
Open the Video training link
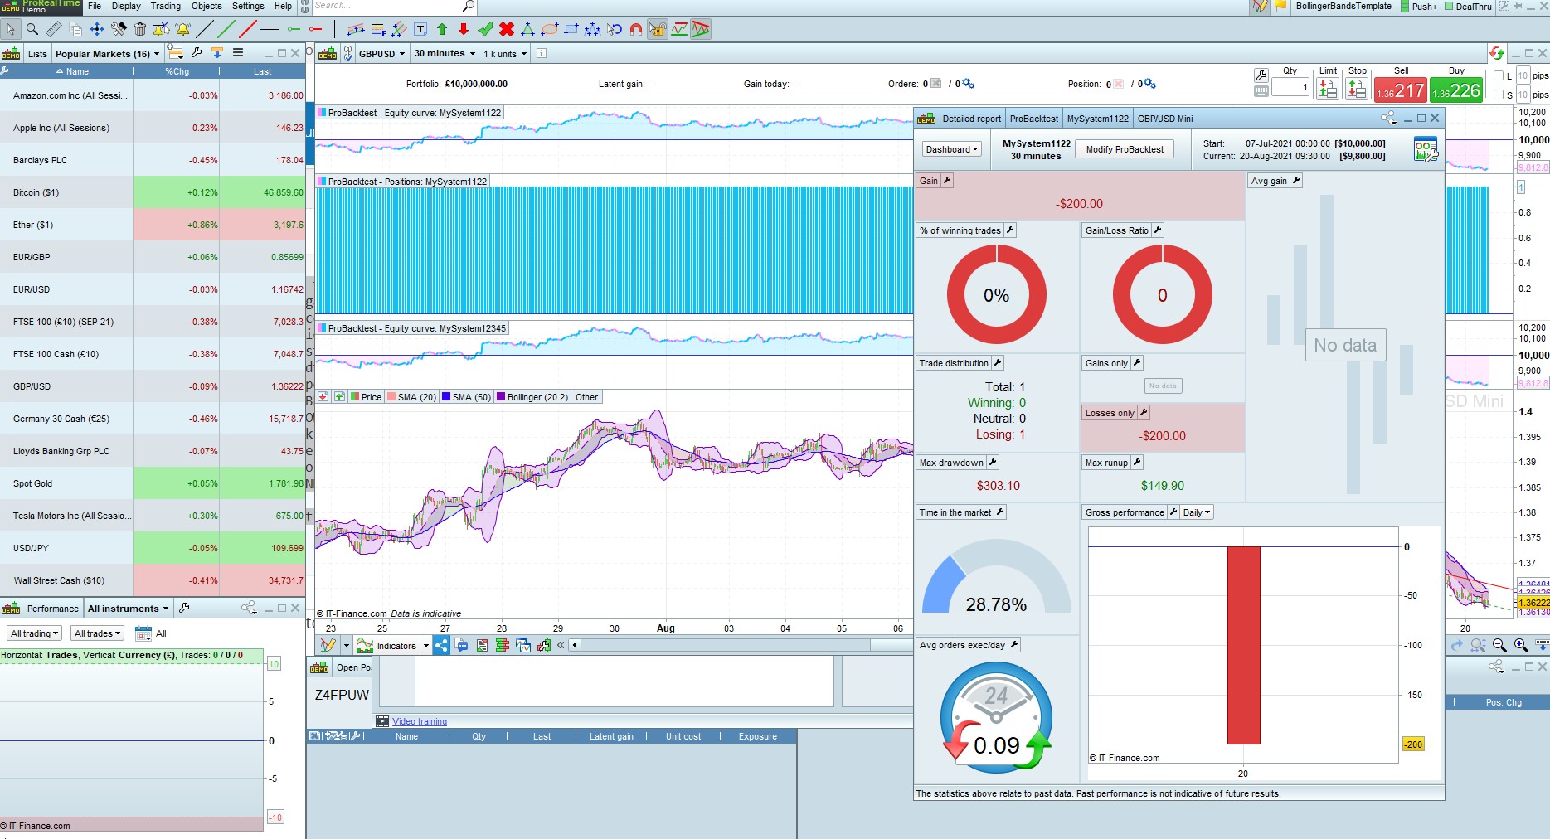tap(420, 721)
